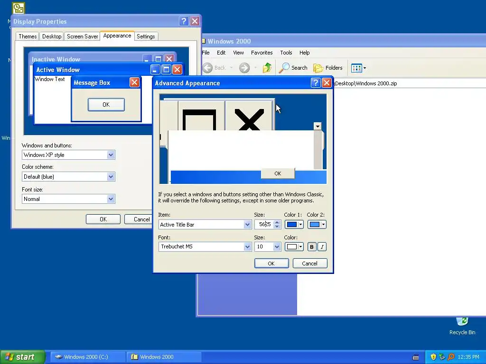Click the Start button
The width and height of the screenshot is (486, 364).
[22, 357]
